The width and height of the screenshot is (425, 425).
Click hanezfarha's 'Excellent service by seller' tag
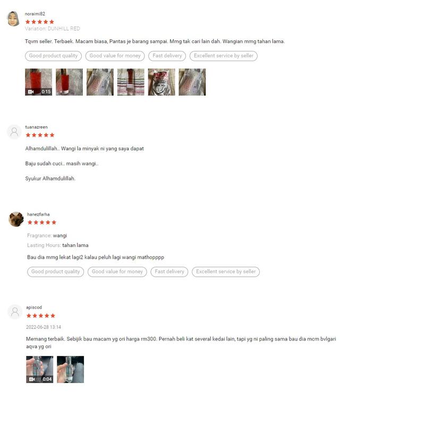226,272
